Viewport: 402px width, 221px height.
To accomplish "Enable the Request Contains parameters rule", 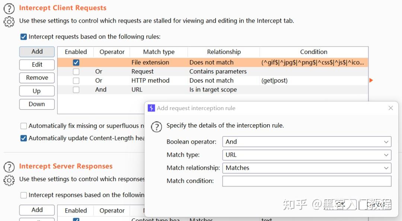I will click(76, 71).
